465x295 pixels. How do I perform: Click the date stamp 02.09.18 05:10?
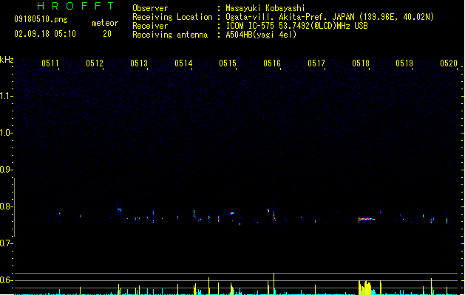pyautogui.click(x=45, y=34)
